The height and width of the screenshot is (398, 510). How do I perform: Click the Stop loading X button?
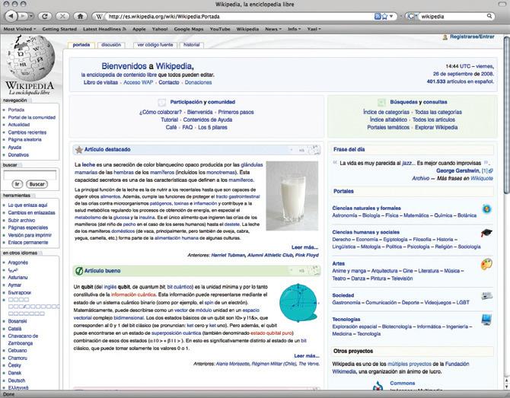[x=62, y=16]
